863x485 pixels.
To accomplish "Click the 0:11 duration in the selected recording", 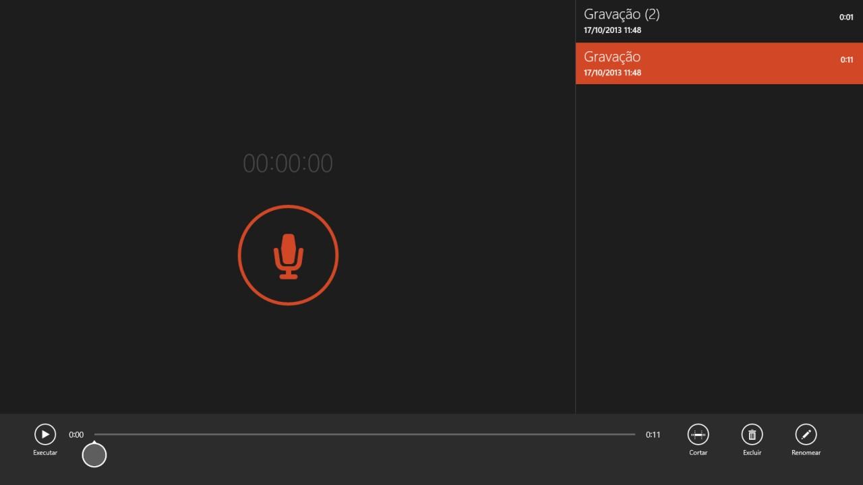I will (846, 60).
